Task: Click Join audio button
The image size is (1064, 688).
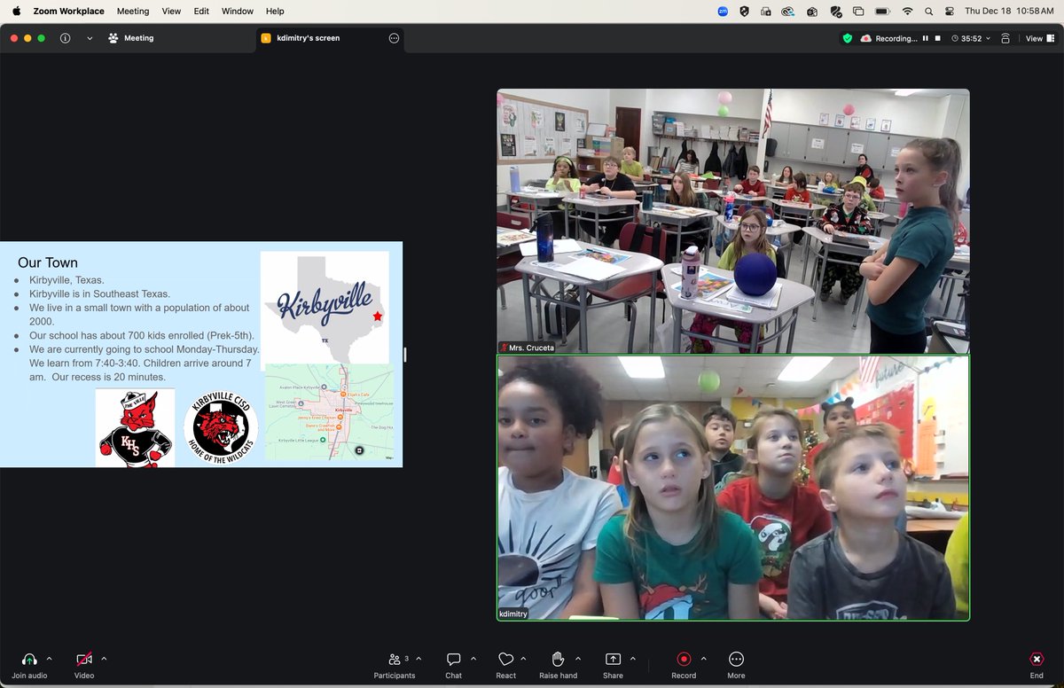Action: pos(29,665)
